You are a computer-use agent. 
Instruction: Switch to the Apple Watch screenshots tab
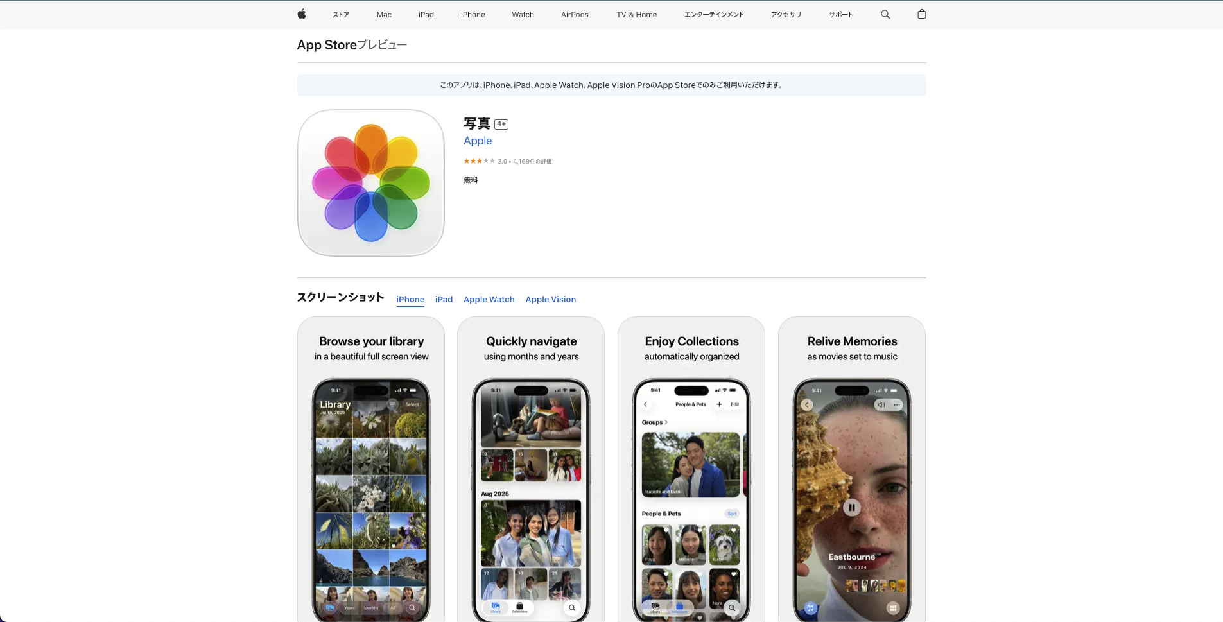tap(489, 300)
